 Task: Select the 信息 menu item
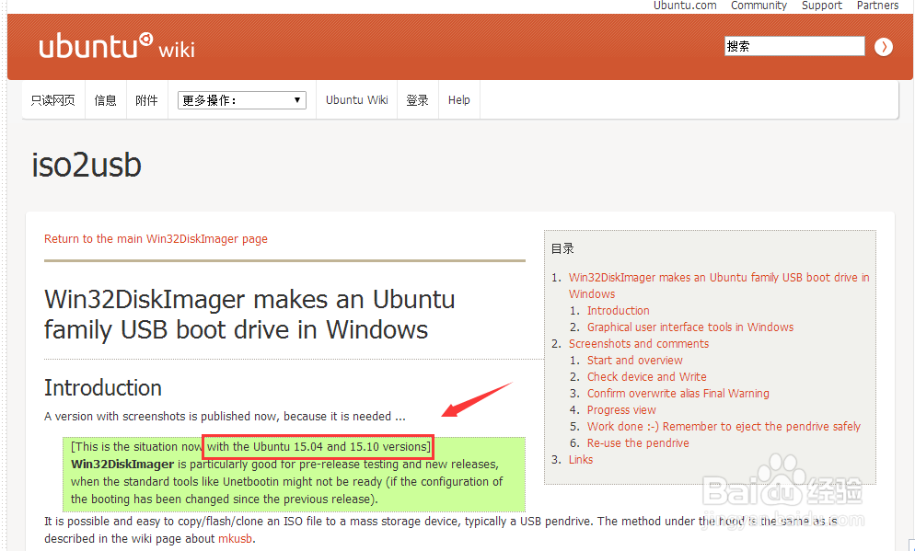[106, 100]
